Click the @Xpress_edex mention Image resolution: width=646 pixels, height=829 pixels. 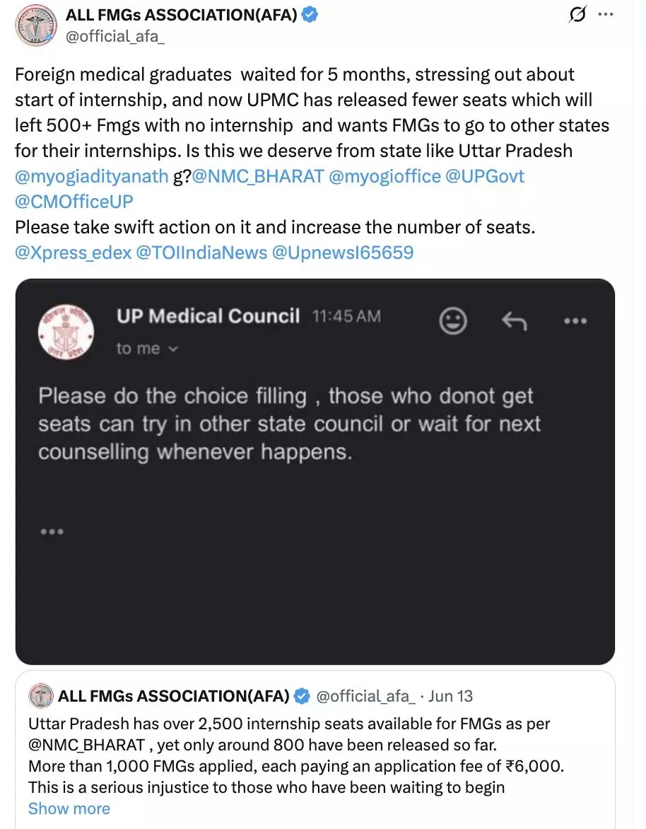[73, 252]
